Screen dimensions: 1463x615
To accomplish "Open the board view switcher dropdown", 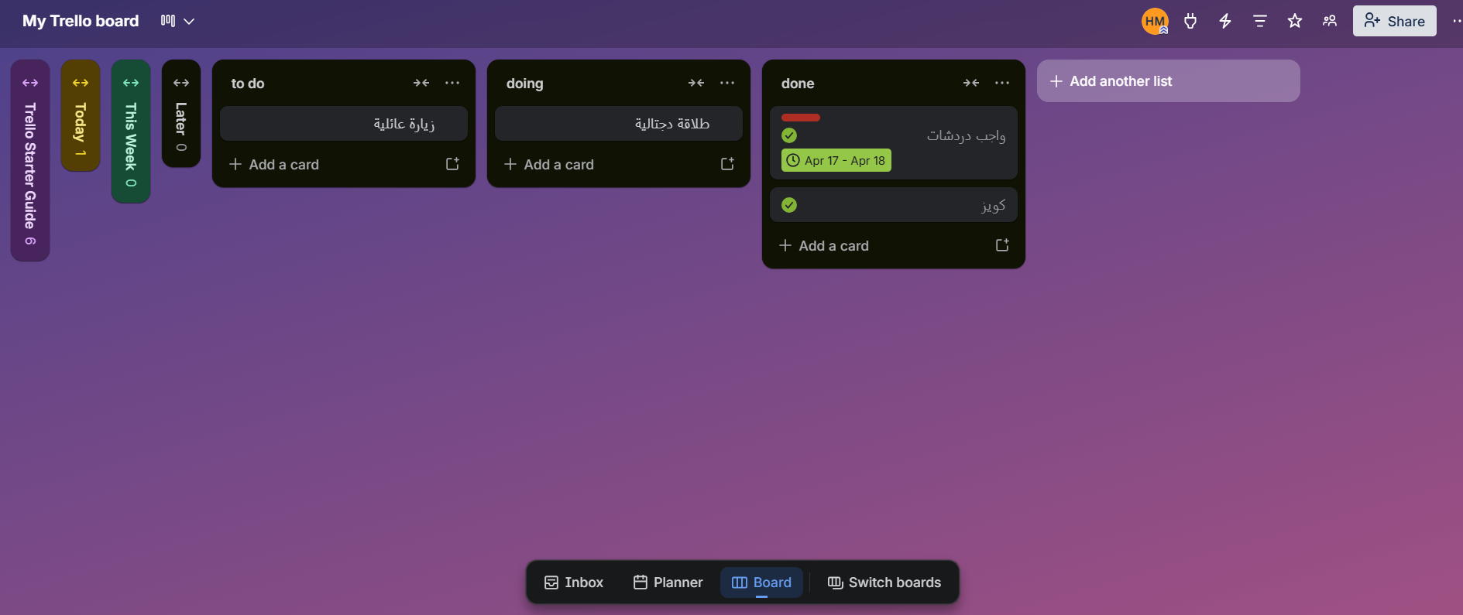I will click(x=177, y=21).
